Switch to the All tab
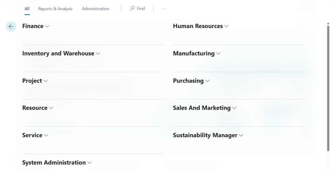 (27, 9)
